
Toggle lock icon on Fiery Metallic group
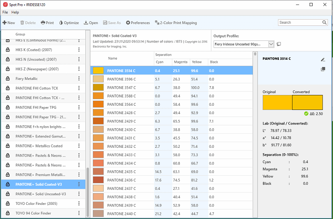(8, 79)
